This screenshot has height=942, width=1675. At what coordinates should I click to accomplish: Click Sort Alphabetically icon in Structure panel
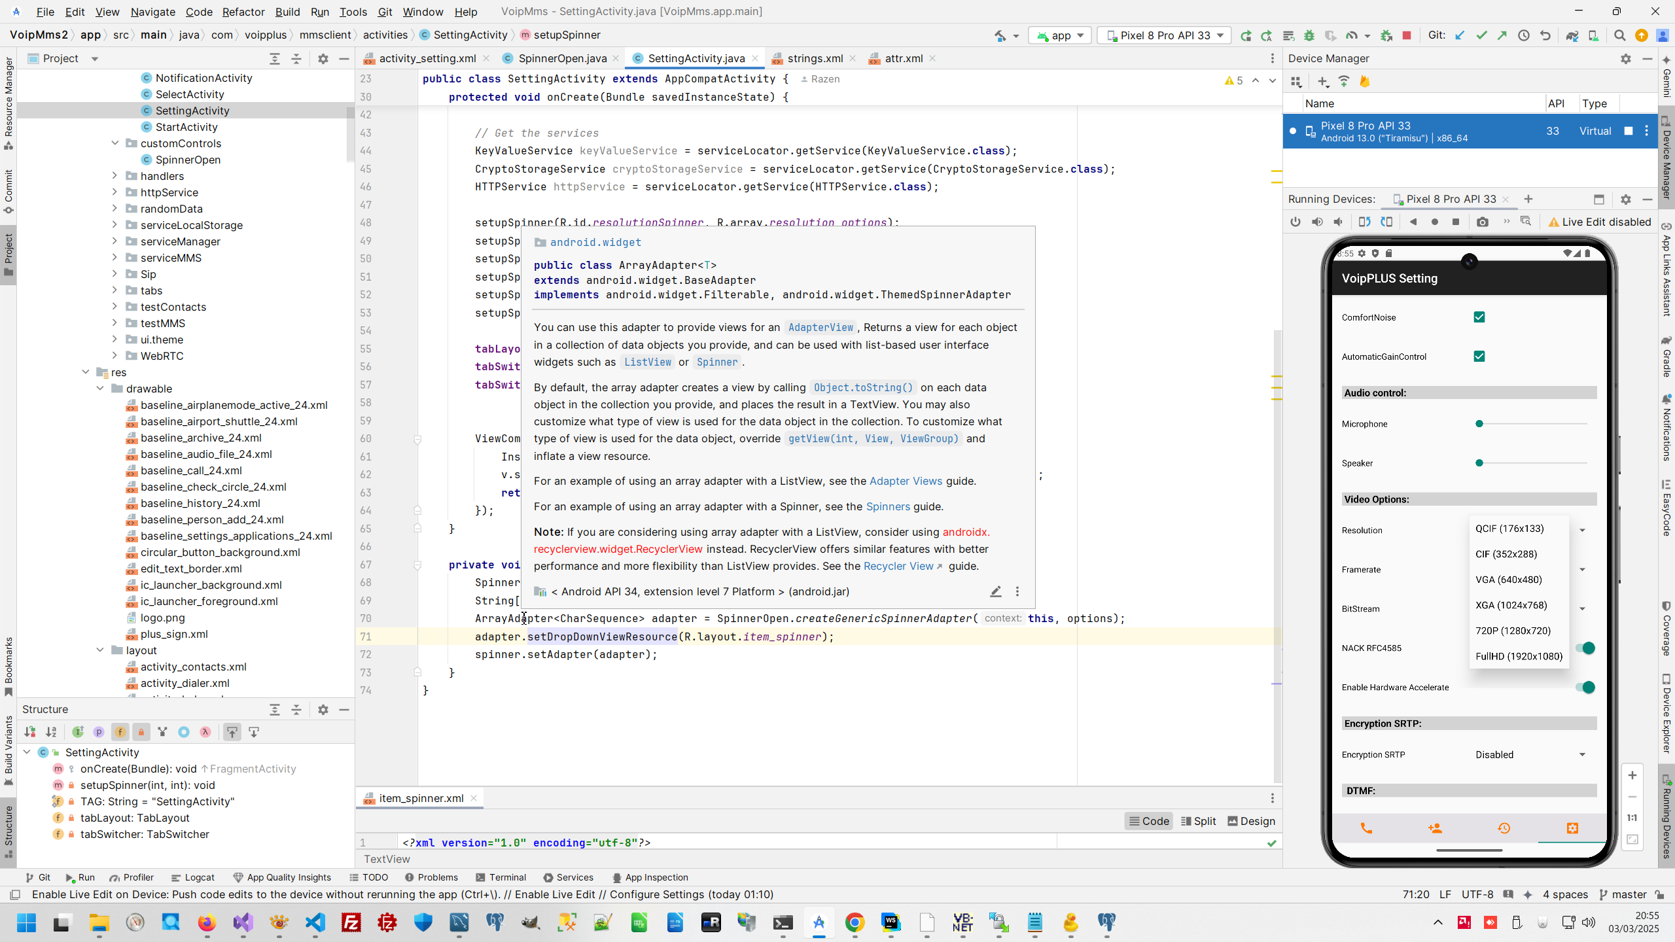click(x=51, y=732)
